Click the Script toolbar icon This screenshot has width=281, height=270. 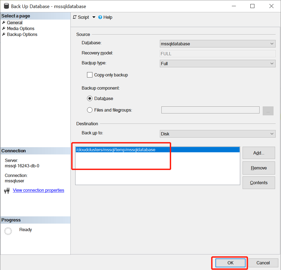click(x=75, y=17)
